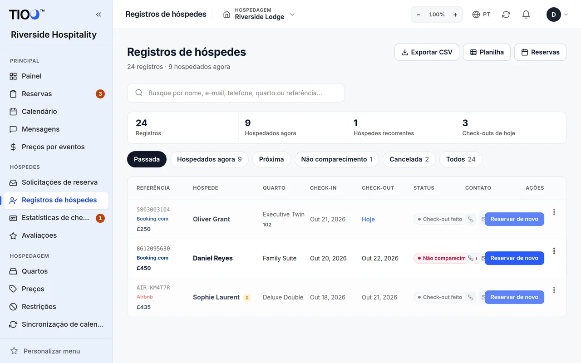Click the Booking.com link for reference 8612095630
The height and width of the screenshot is (363, 581).
click(153, 258)
